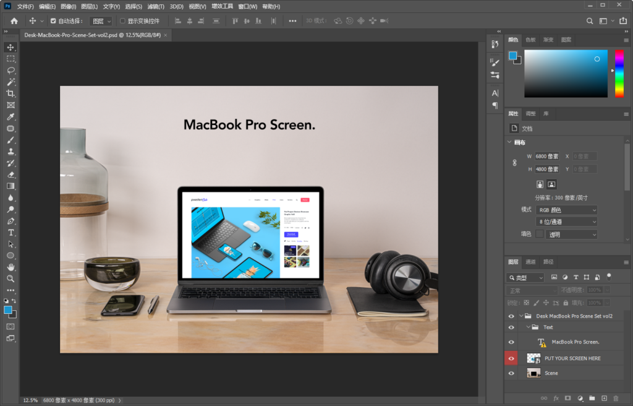The image size is (633, 406).
Task: Collapse the Text group
Action: tap(528, 327)
